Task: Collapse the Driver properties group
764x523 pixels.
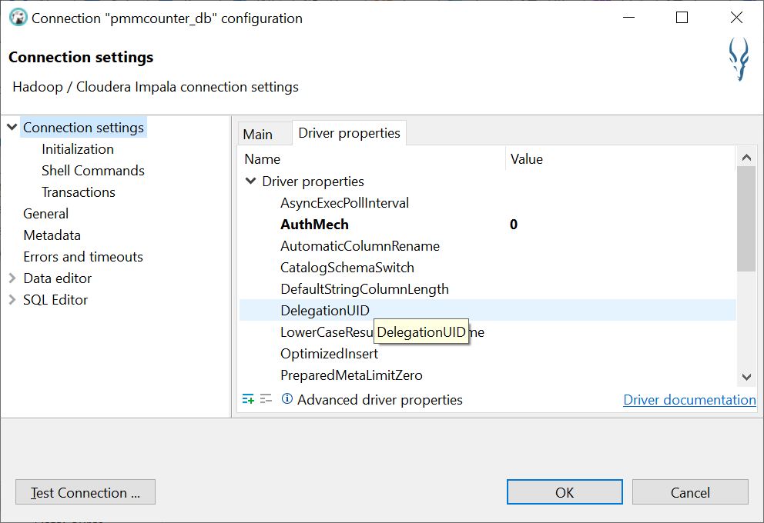Action: 250,182
